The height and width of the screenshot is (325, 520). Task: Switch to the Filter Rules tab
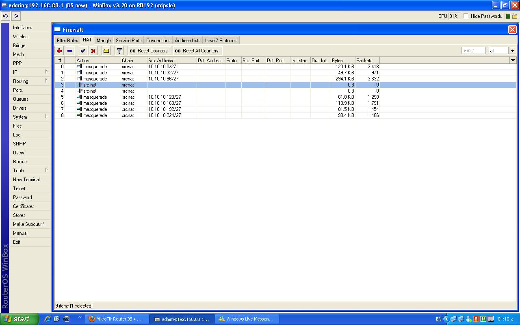click(x=67, y=40)
